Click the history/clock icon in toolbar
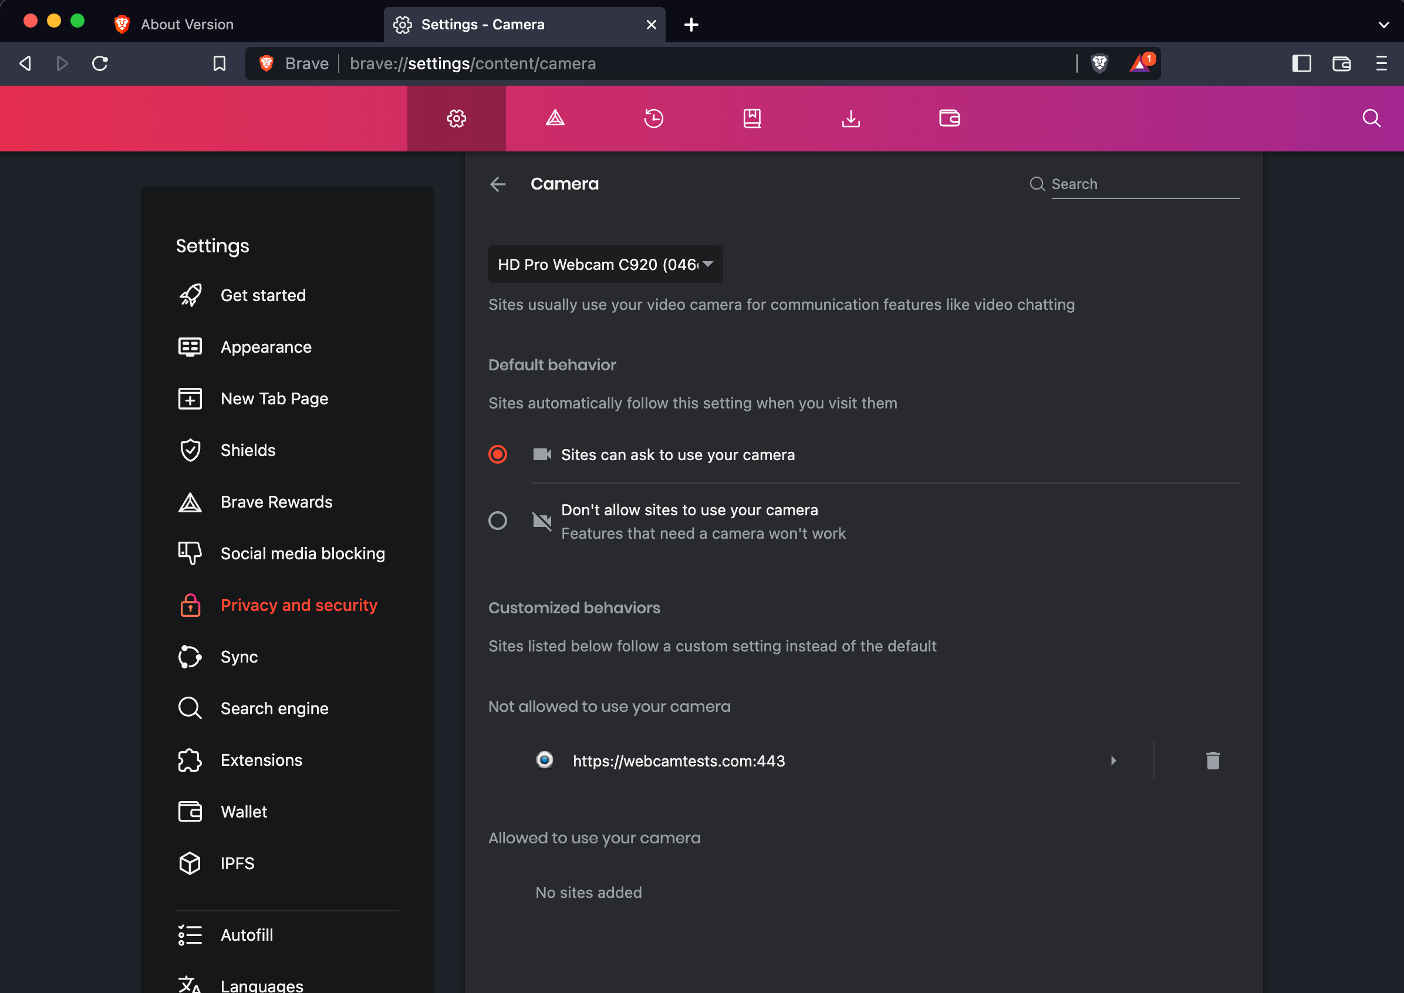Image resolution: width=1404 pixels, height=993 pixels. point(653,118)
